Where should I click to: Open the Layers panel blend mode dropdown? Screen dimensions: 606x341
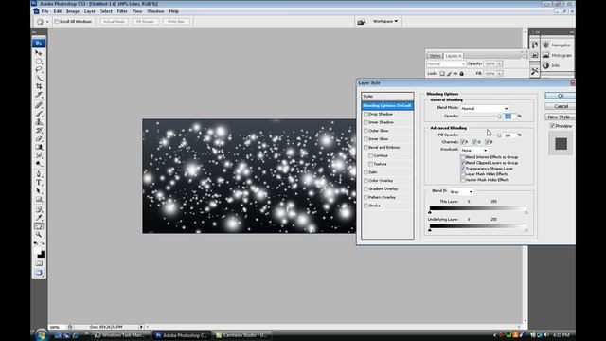click(x=446, y=63)
